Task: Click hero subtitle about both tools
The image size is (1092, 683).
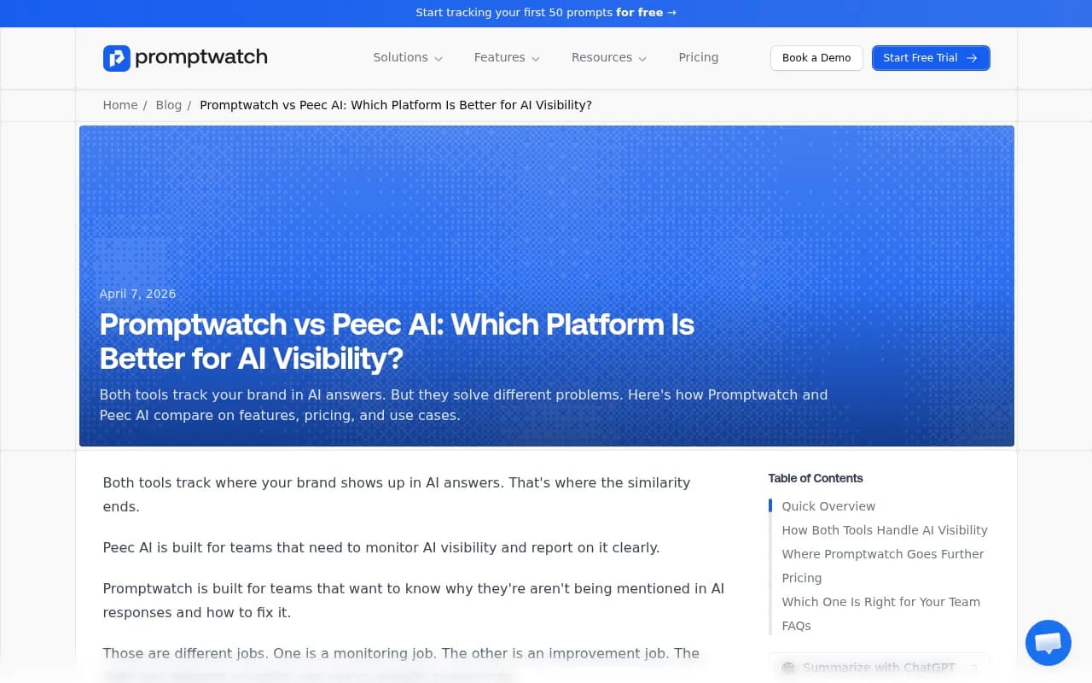Action: (463, 406)
